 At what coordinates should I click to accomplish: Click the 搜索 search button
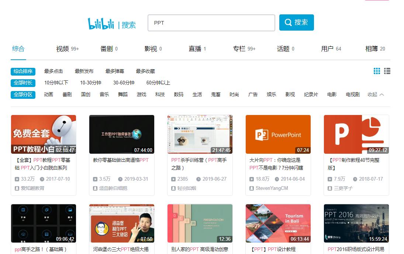click(x=296, y=22)
